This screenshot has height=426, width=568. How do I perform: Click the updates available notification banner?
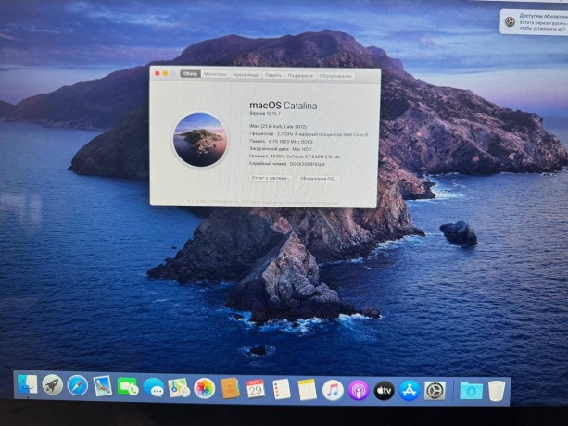coord(534,22)
